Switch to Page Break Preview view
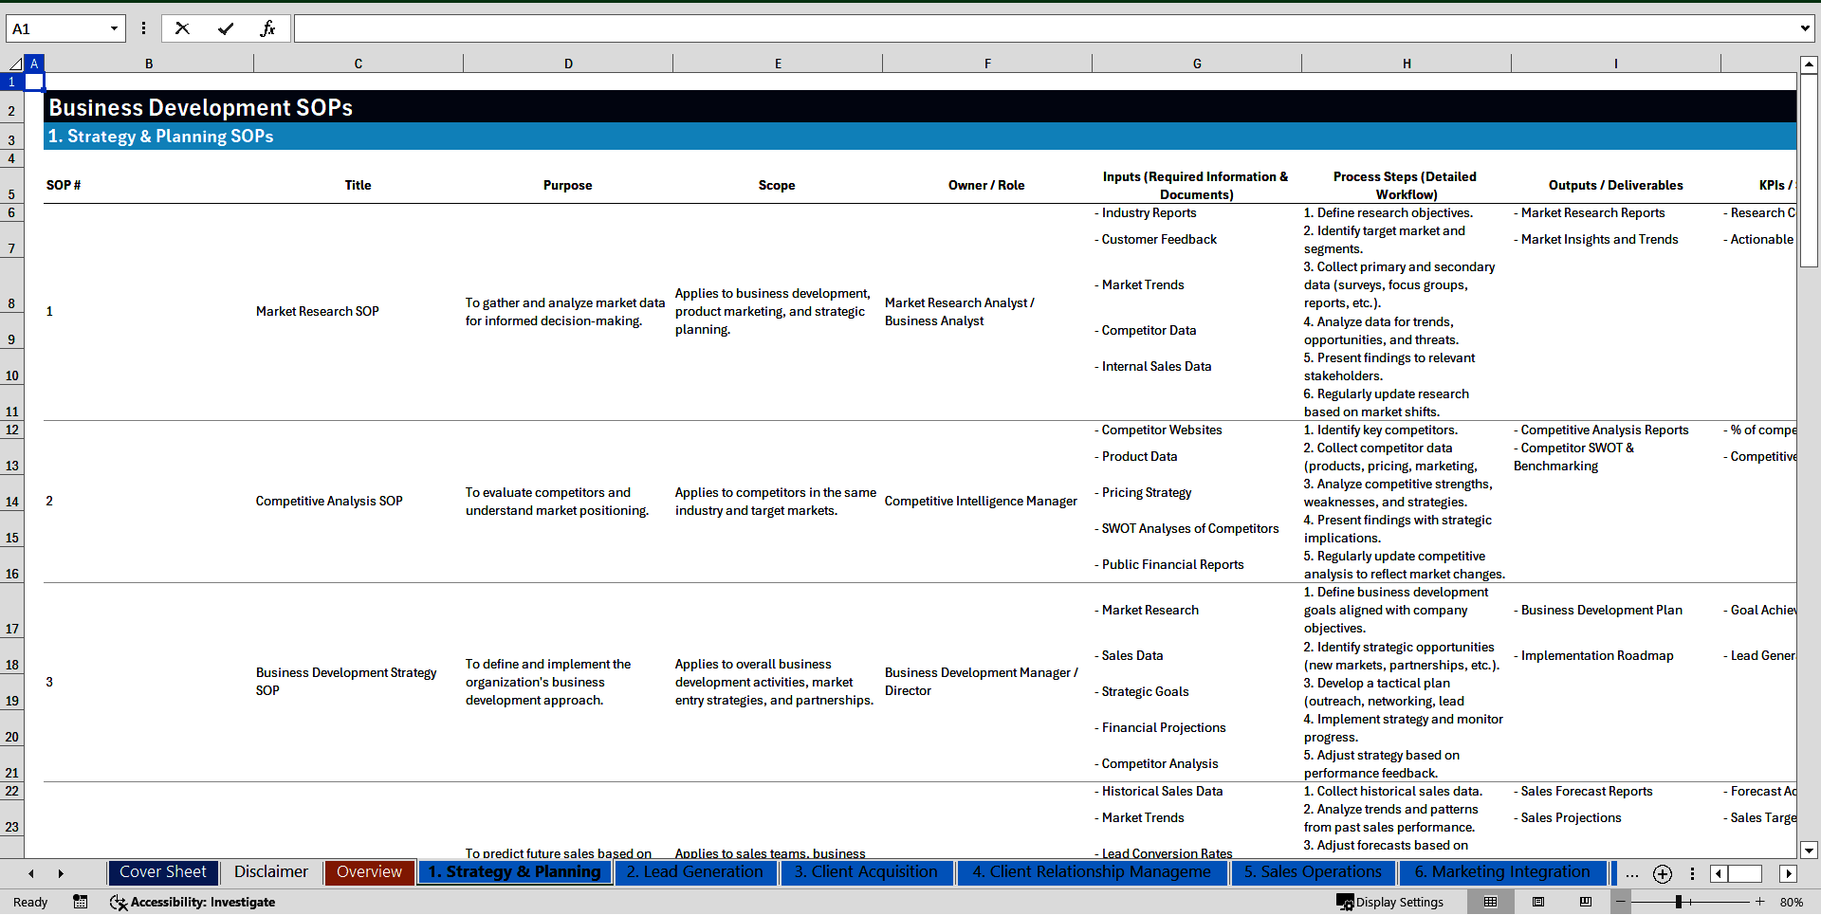 coord(1586,902)
